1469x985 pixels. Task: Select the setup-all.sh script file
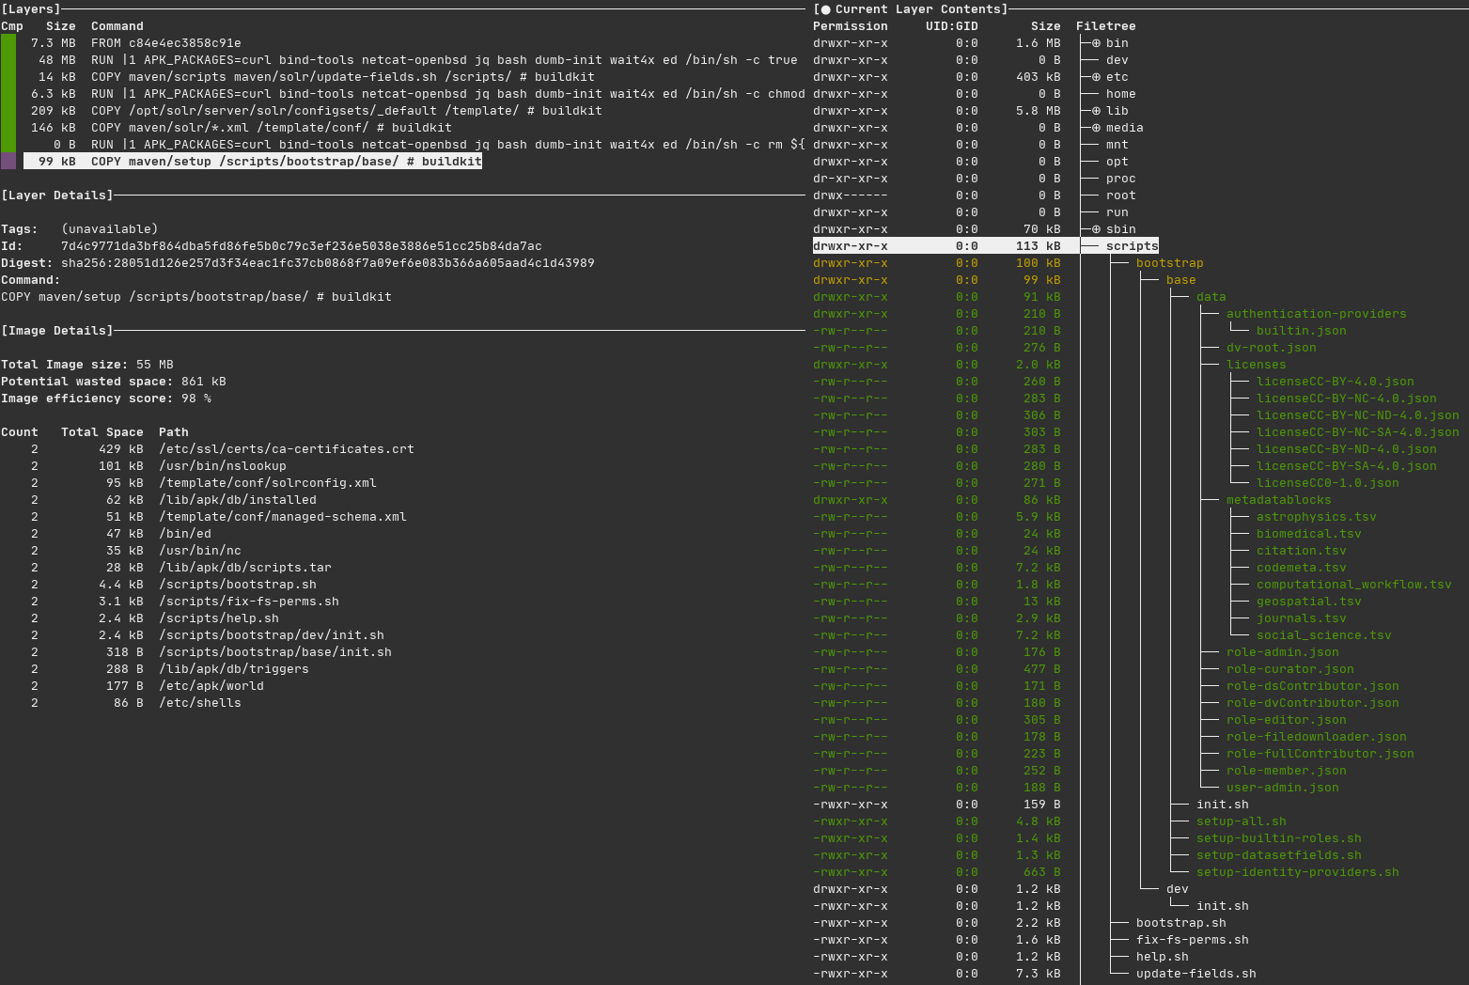pyautogui.click(x=1241, y=821)
